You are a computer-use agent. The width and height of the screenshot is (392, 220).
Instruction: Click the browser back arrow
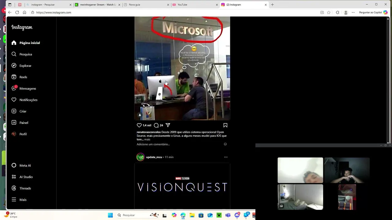[x=10, y=13]
